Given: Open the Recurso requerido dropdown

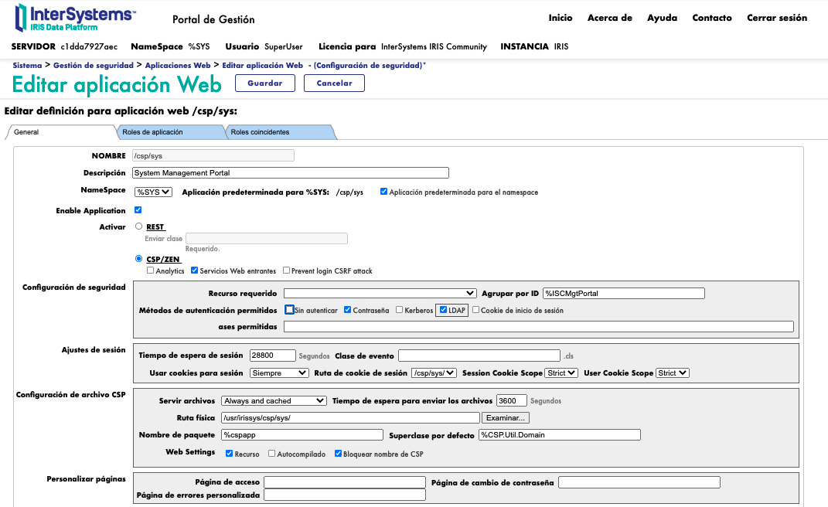Looking at the screenshot, I should coord(380,294).
